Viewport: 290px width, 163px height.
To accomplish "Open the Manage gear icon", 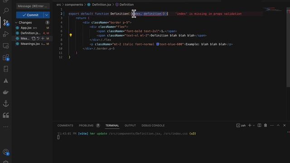I will tap(6, 162).
